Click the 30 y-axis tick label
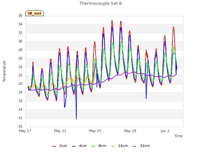202x152 pixels. coord(20,41)
